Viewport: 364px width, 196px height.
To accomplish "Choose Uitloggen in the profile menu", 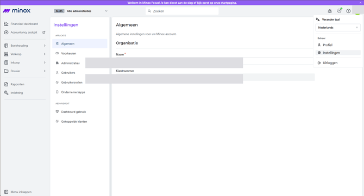I will point(330,63).
